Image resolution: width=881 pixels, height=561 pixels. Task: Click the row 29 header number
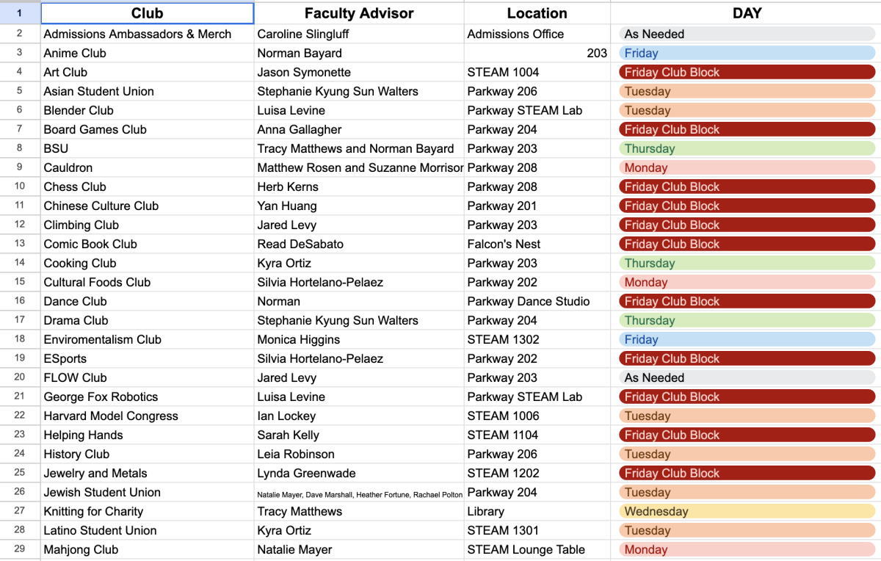click(x=20, y=549)
